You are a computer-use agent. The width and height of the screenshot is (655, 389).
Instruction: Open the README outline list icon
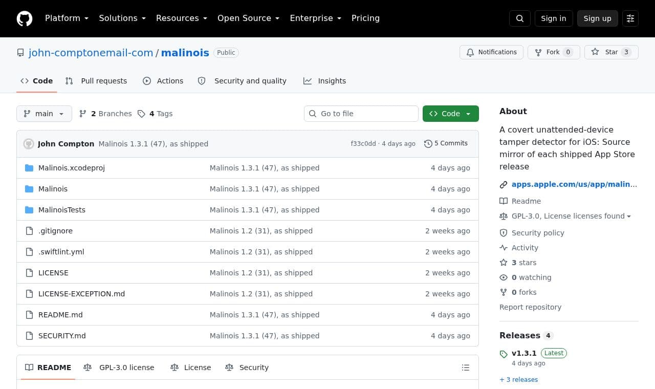[x=466, y=368]
